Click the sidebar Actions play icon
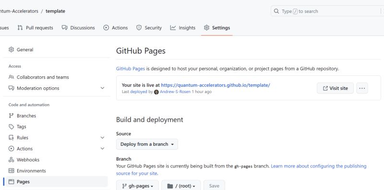This screenshot has width=384, height=190. point(11,149)
